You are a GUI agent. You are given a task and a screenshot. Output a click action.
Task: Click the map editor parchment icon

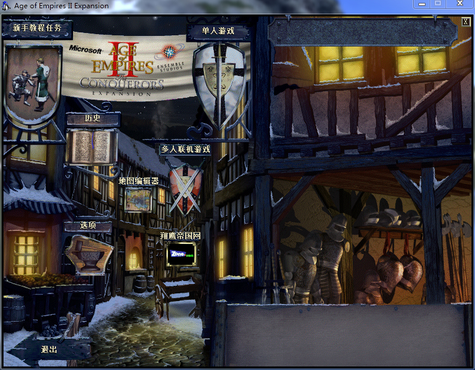[138, 200]
